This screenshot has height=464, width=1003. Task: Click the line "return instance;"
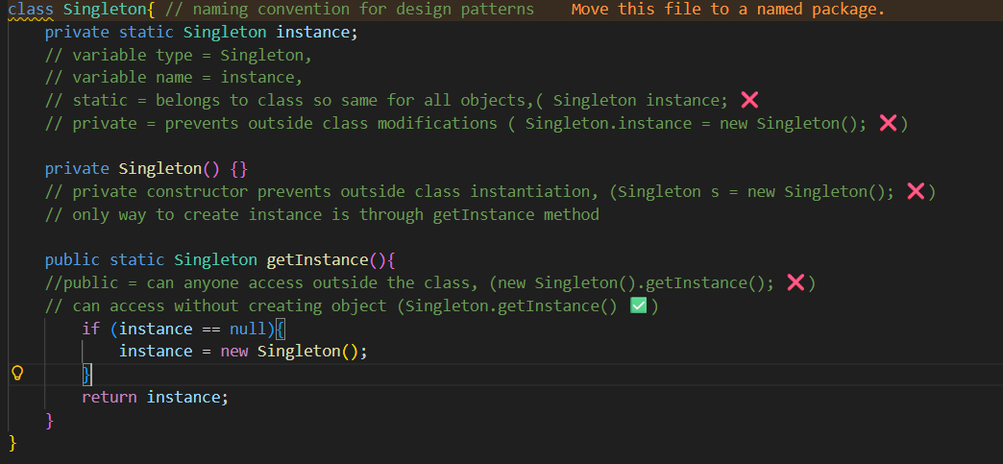[x=155, y=398]
